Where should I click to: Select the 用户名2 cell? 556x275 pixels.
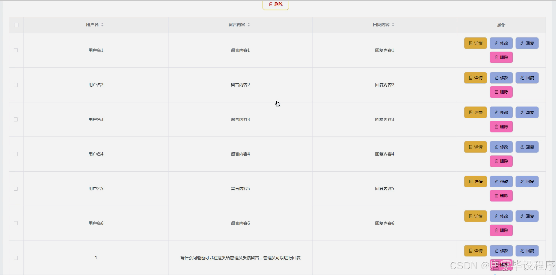click(96, 85)
